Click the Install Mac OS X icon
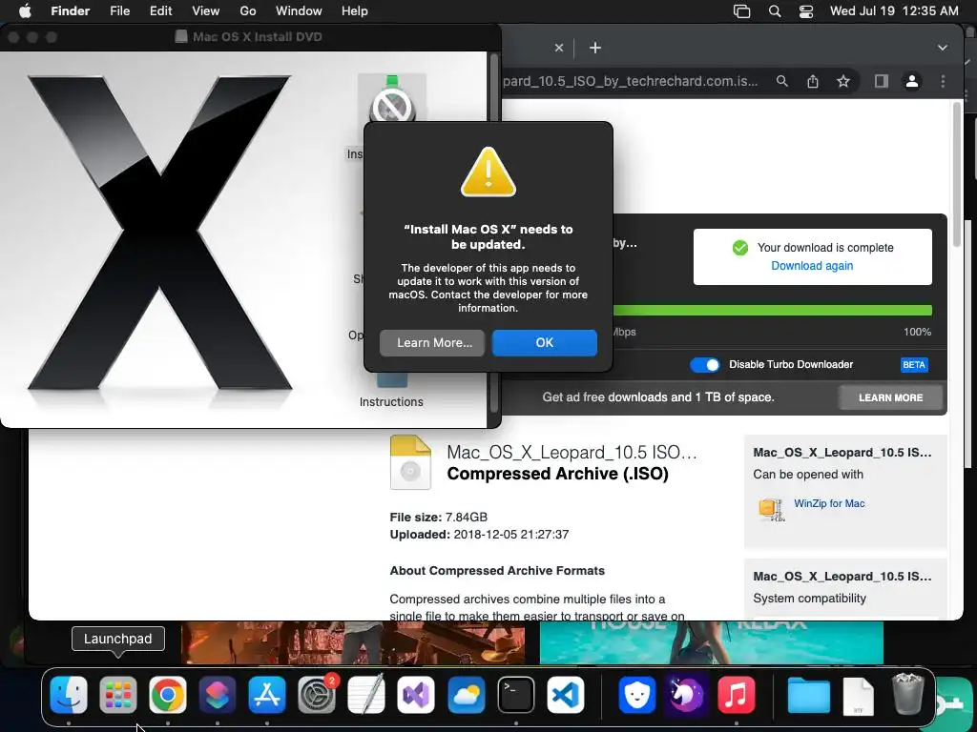Viewport: 977px width, 732px height. click(x=392, y=99)
